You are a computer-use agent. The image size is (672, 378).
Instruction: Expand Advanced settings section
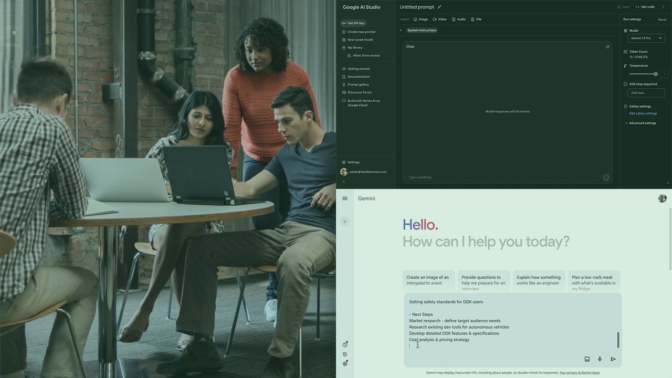(640, 123)
